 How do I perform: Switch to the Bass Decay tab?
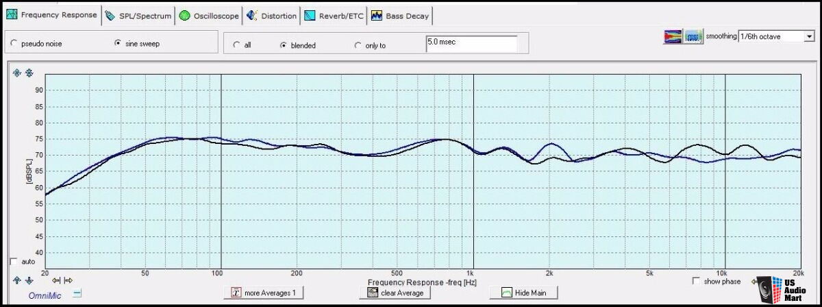pos(401,16)
